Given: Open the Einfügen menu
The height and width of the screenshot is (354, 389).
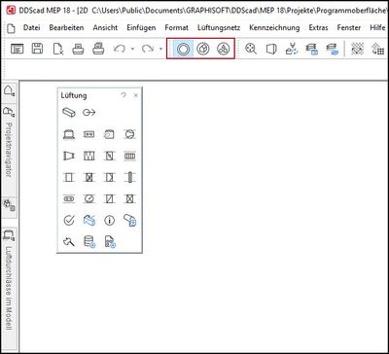Looking at the screenshot, I should pos(141,28).
